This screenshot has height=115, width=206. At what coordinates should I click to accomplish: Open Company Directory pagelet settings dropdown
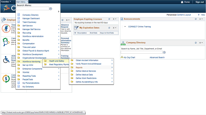tap(201, 42)
